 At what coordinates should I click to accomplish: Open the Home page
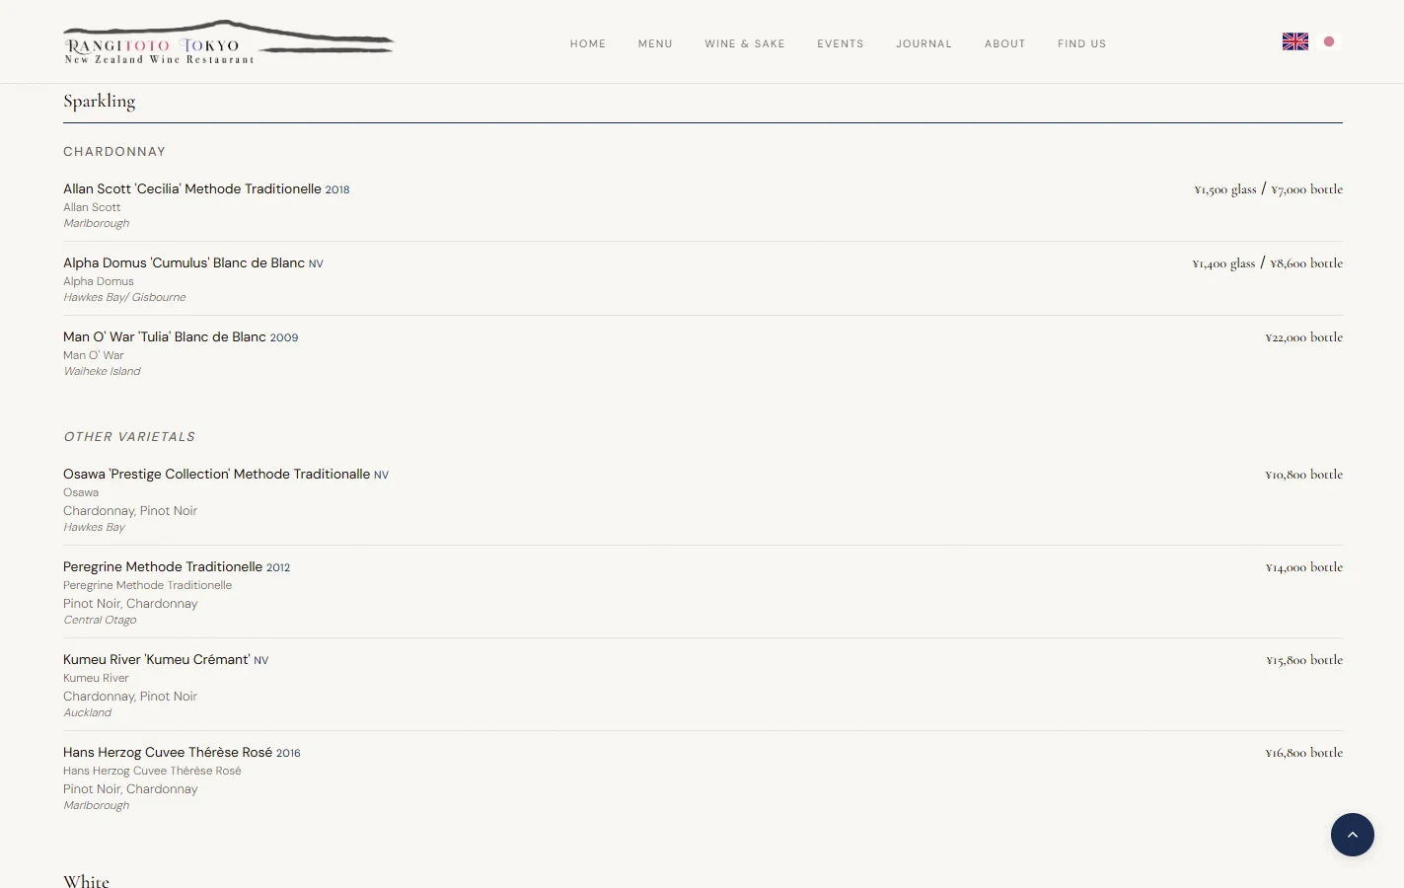588,43
